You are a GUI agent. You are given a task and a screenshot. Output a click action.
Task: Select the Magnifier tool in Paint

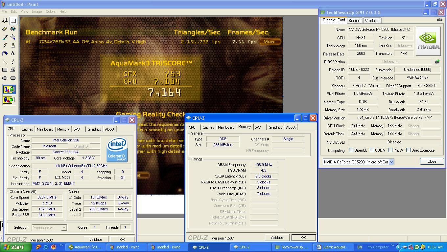pos(13,37)
